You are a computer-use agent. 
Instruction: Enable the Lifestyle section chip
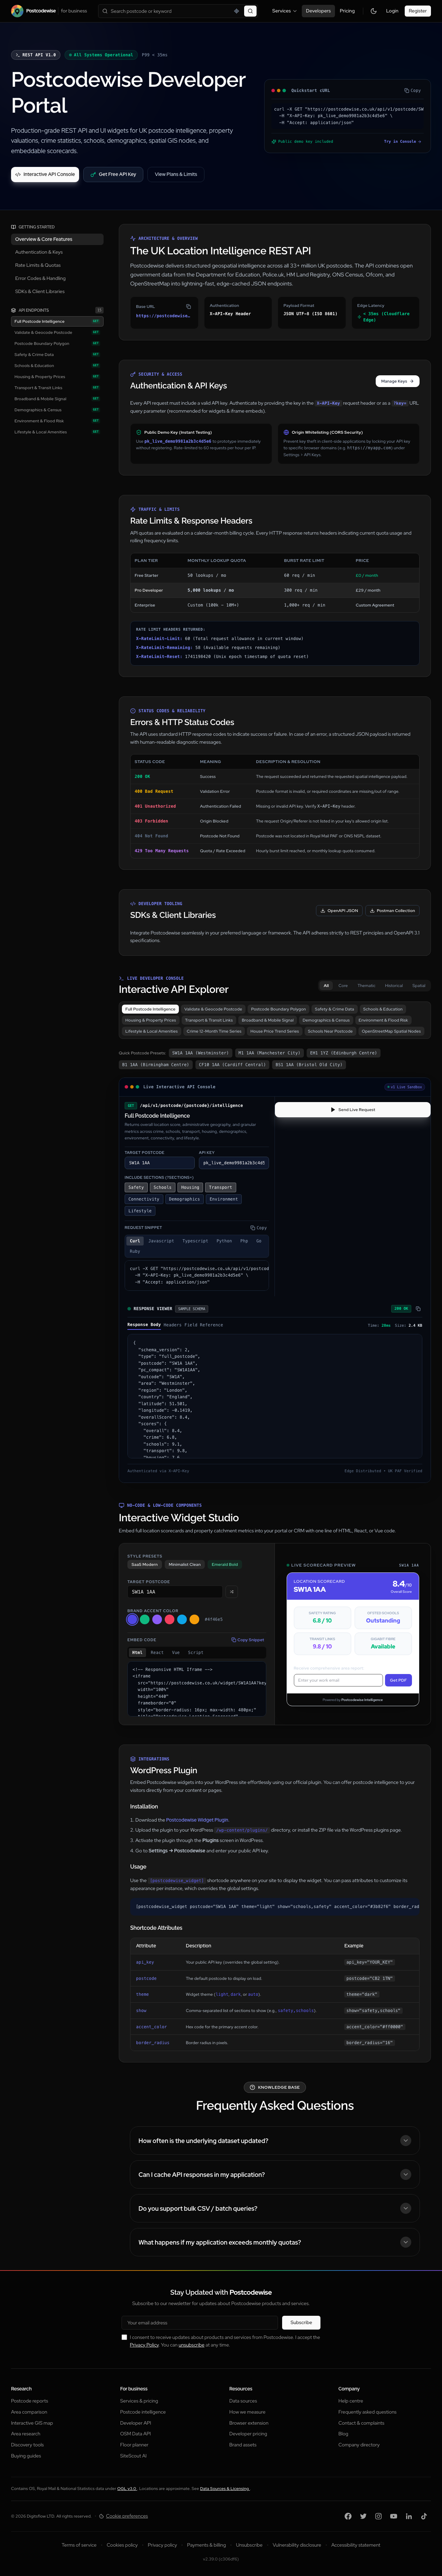[x=140, y=1211]
